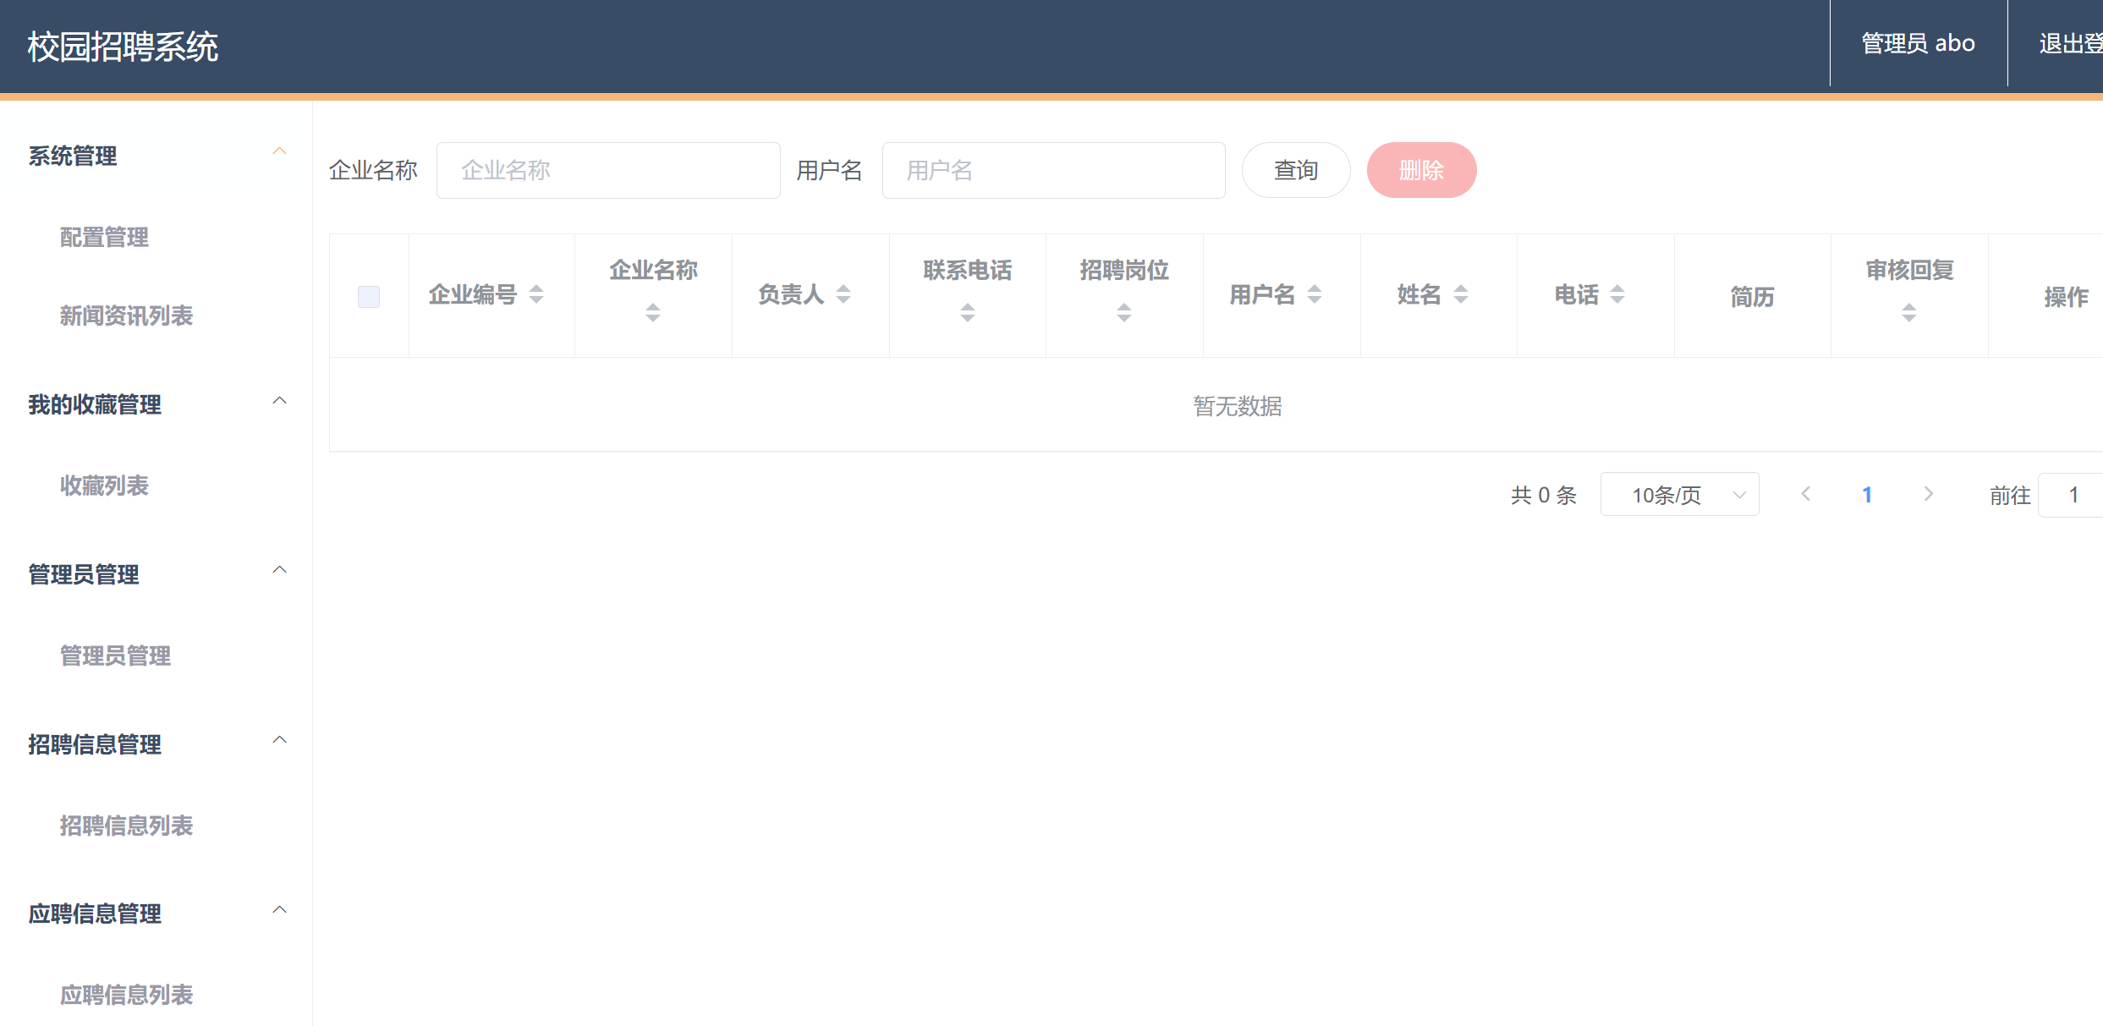This screenshot has width=2103, height=1026.
Task: Collapse the 系统管理 sidebar section
Action: (x=280, y=150)
